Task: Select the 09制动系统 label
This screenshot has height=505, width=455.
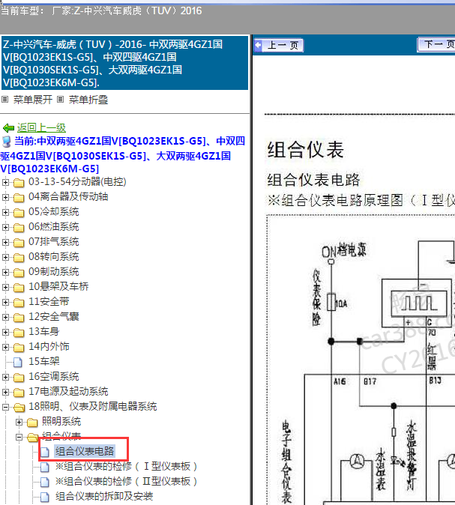Action: [53, 272]
